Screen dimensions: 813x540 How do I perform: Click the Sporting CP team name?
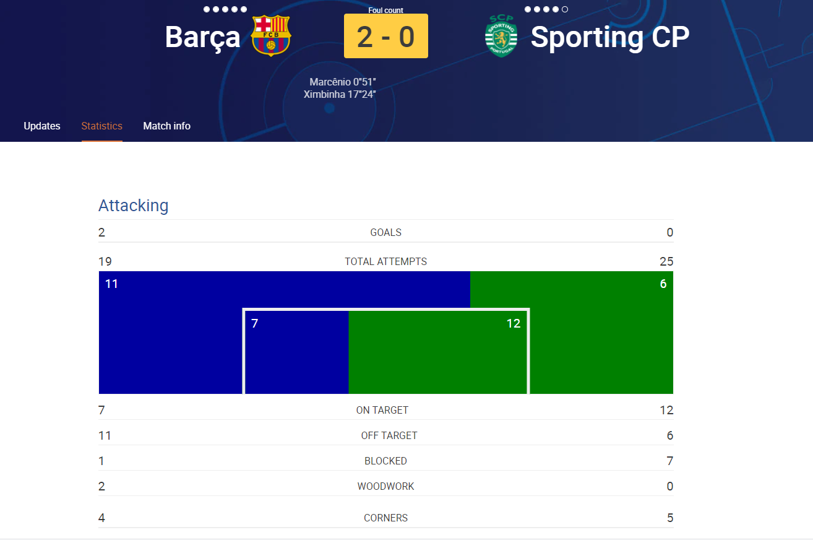click(x=610, y=37)
